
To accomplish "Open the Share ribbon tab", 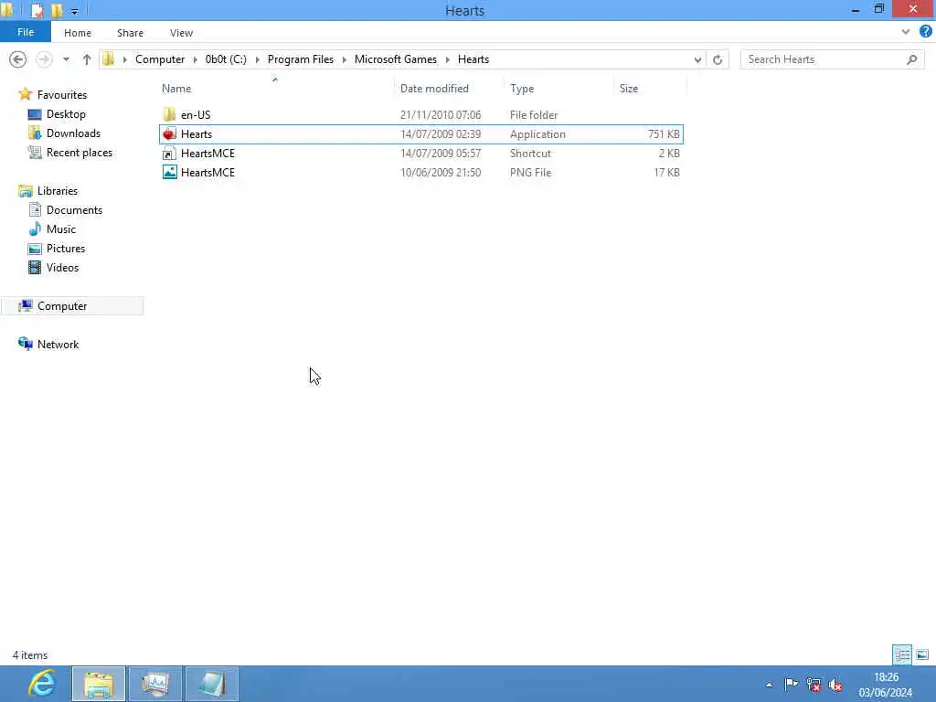I will point(130,33).
